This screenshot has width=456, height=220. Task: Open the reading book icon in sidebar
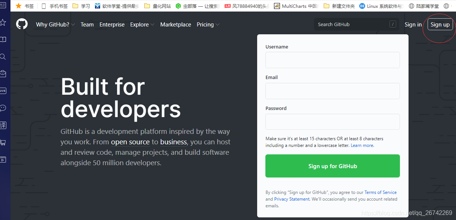[3, 40]
